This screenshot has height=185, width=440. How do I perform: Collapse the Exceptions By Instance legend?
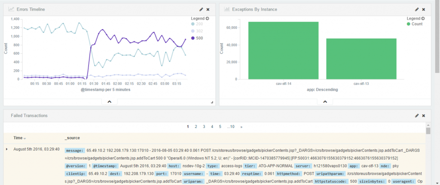pyautogui.click(x=423, y=18)
